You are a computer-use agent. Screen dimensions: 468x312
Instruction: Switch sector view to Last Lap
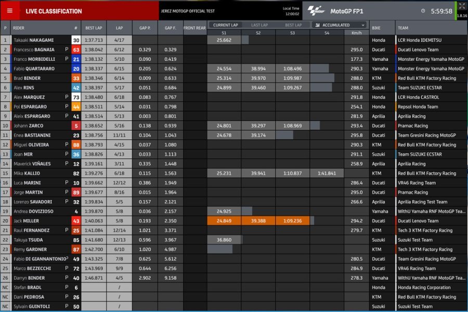tap(259, 25)
